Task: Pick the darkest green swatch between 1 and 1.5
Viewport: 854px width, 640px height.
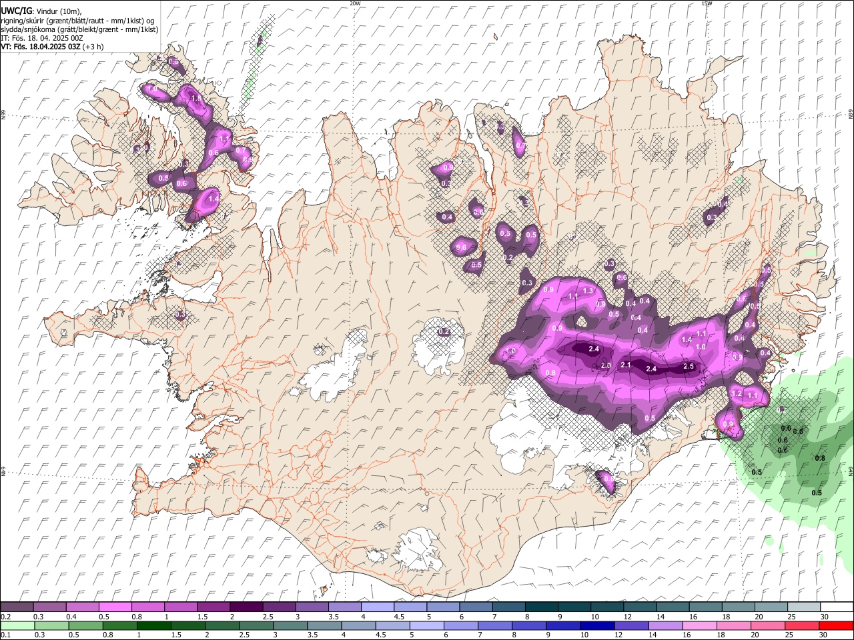Action: click(x=153, y=625)
